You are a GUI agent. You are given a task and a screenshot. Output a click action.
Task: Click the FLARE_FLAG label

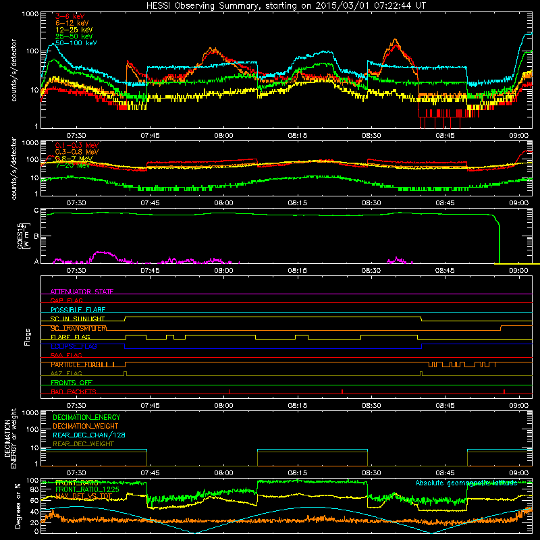(x=70, y=337)
